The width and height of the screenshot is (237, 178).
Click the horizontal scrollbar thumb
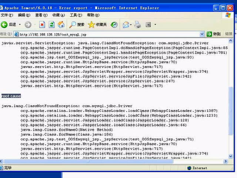point(89,161)
